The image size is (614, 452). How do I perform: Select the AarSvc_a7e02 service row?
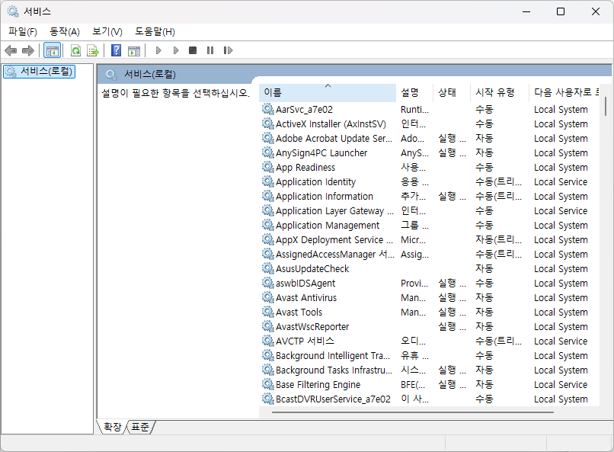coord(429,109)
